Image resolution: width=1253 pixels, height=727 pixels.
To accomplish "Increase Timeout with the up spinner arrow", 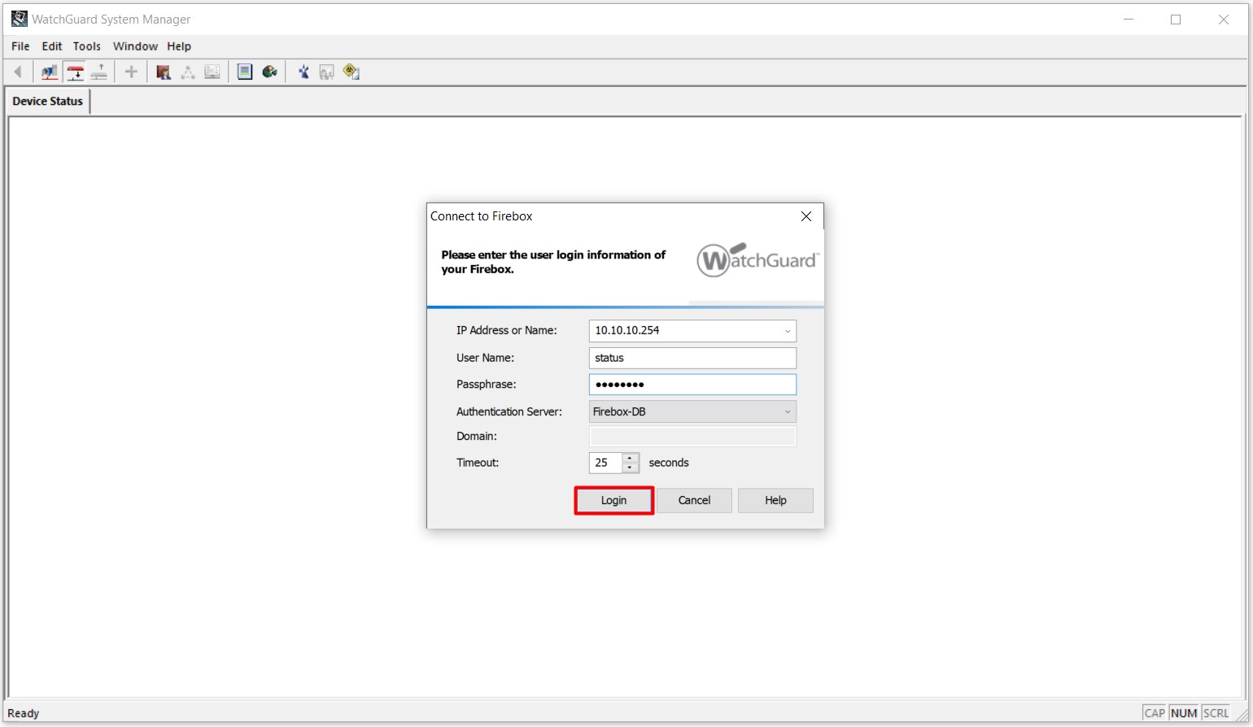I will pos(630,458).
